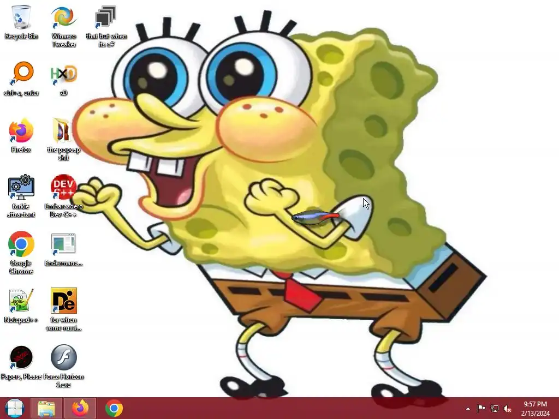Open File Explorer from the taskbar
The image size is (559, 419).
[x=46, y=408]
